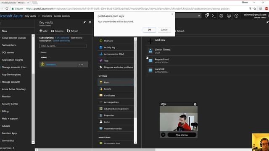Expand More services in the sidebar

pyautogui.click(x=8, y=148)
